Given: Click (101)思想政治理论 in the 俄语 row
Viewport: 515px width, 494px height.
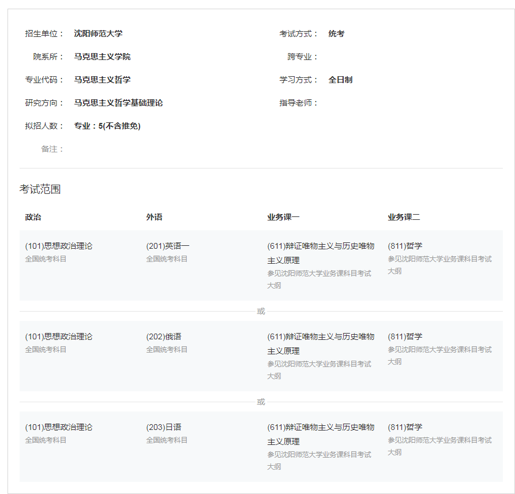Looking at the screenshot, I should [x=59, y=336].
